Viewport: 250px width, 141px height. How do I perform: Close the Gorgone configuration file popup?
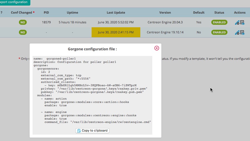click(x=157, y=48)
